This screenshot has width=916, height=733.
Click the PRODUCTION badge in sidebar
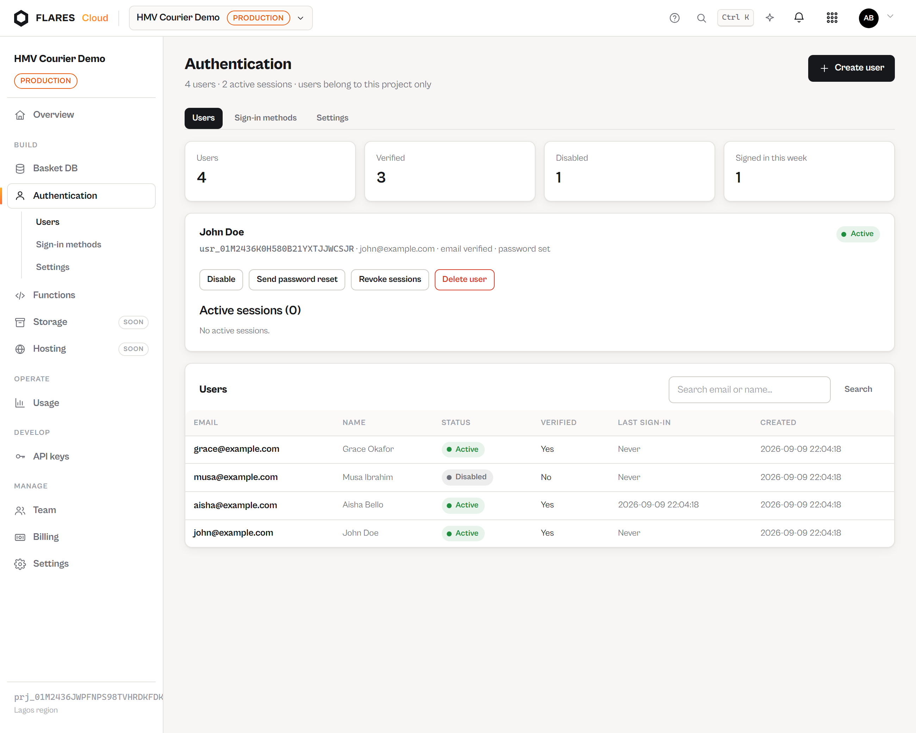point(45,81)
